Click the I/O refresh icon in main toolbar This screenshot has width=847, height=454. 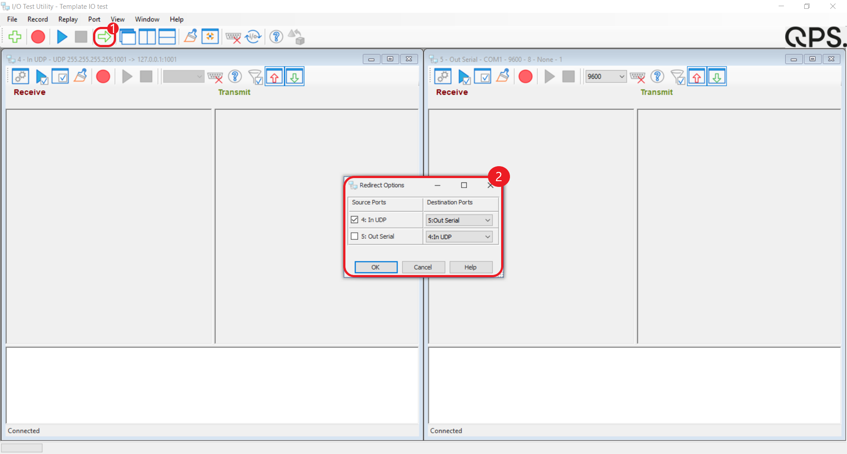coord(253,37)
